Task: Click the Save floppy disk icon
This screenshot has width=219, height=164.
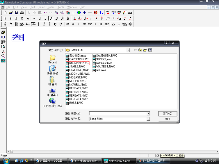Action: (x=16, y=13)
